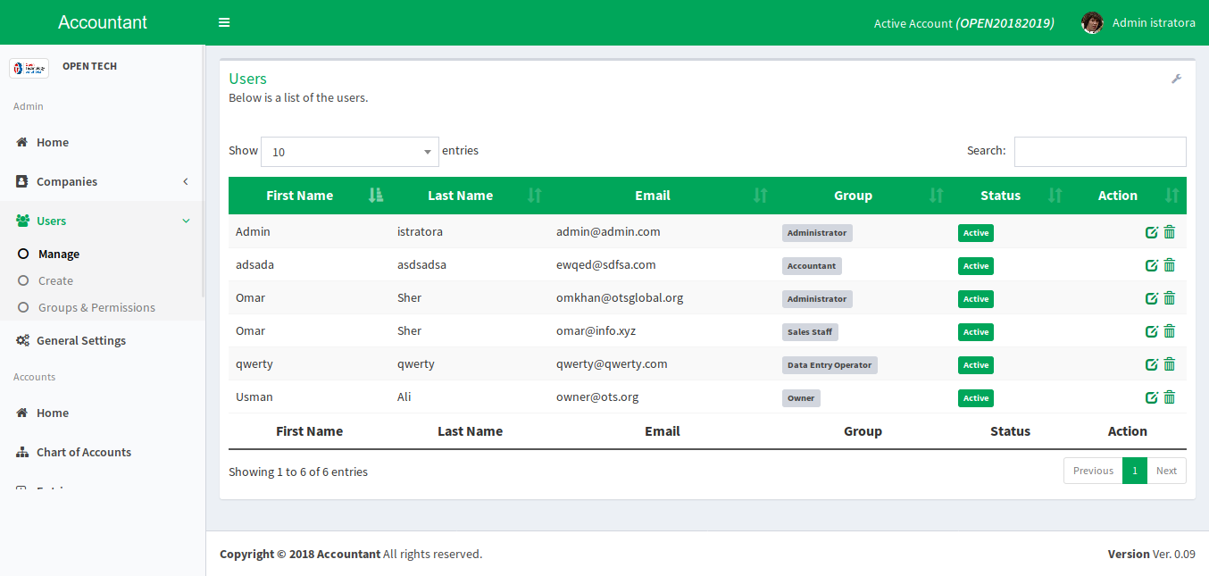Open Groups & Permissions
1209x576 pixels.
pyautogui.click(x=96, y=307)
